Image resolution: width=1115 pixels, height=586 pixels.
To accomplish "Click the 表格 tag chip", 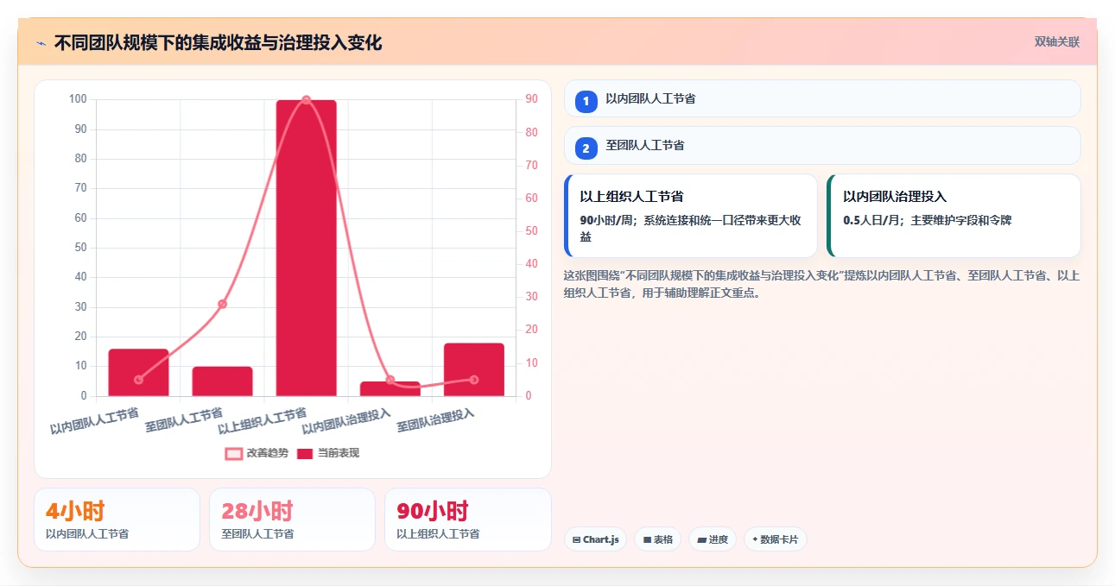I will pyautogui.click(x=658, y=539).
